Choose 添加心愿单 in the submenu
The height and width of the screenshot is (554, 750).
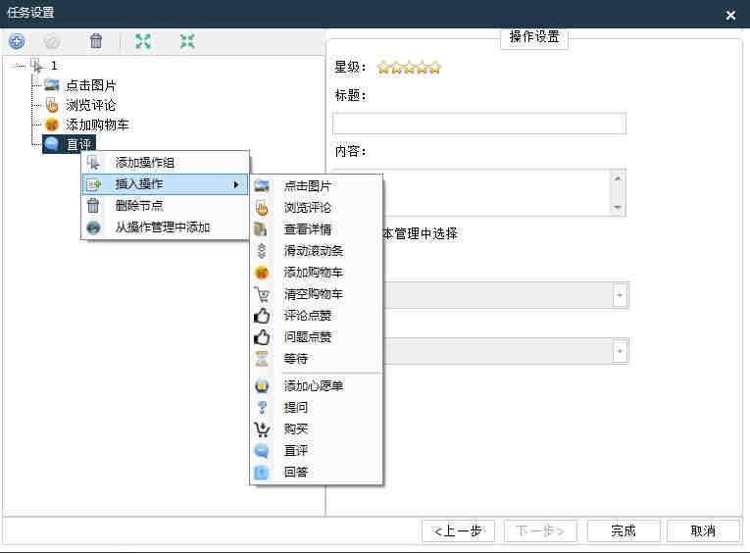pyautogui.click(x=312, y=386)
